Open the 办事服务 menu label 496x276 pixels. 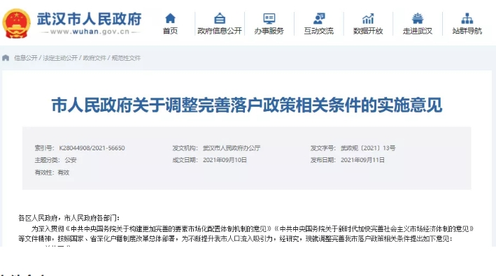[269, 31]
